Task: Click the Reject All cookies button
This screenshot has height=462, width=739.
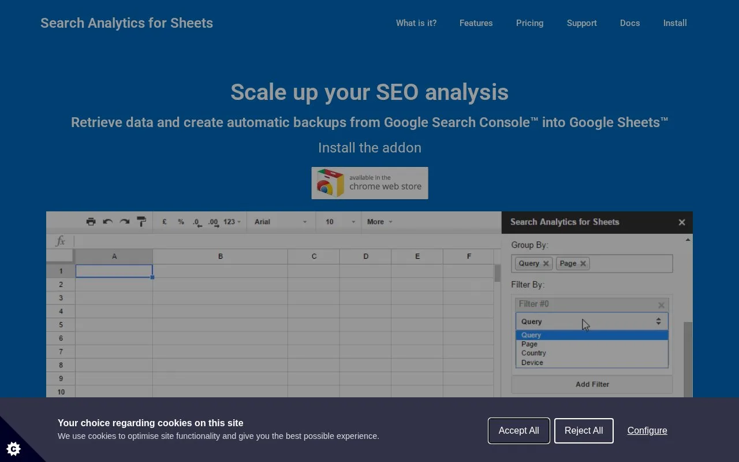Action: 584,431
